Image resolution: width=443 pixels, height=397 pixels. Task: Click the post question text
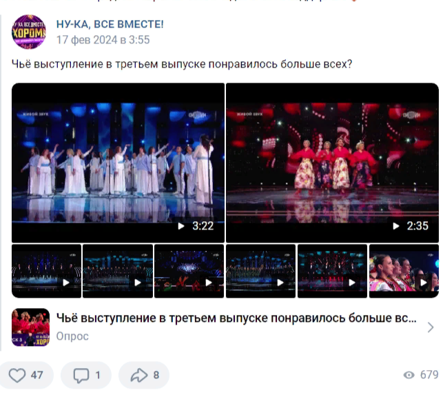coord(182,64)
